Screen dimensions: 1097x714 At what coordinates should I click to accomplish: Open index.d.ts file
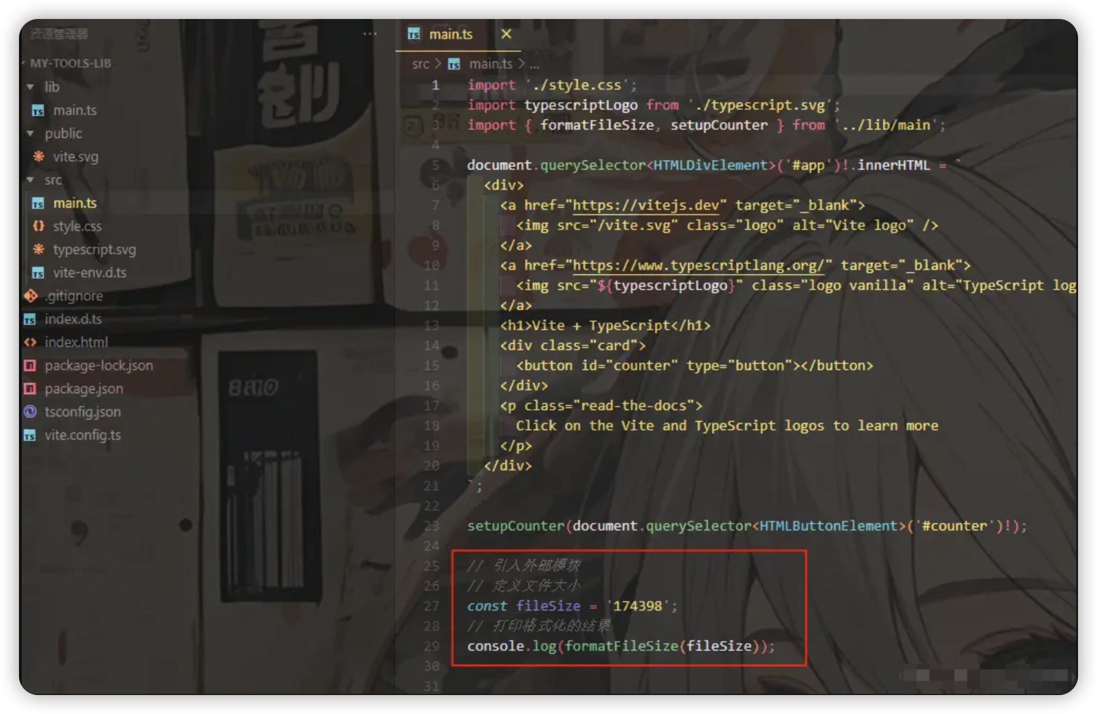pos(73,319)
